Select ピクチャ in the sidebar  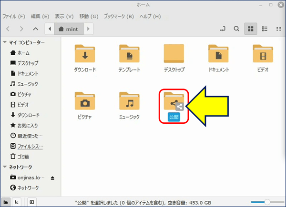tap(20, 94)
